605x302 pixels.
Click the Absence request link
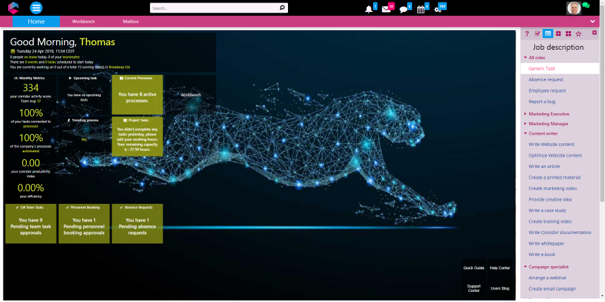[546, 79]
